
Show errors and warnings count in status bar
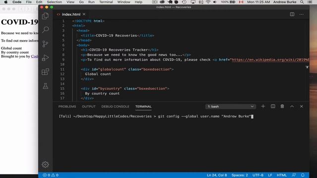point(51,175)
